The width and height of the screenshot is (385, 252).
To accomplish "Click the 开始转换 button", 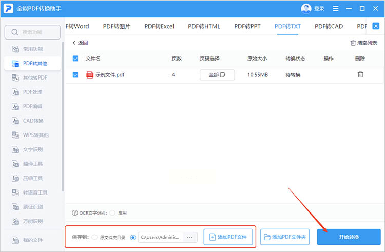I will 349,237.
